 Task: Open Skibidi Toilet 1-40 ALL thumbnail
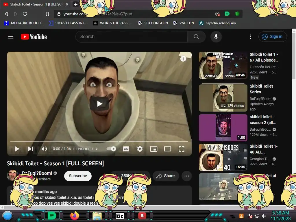(x=223, y=157)
